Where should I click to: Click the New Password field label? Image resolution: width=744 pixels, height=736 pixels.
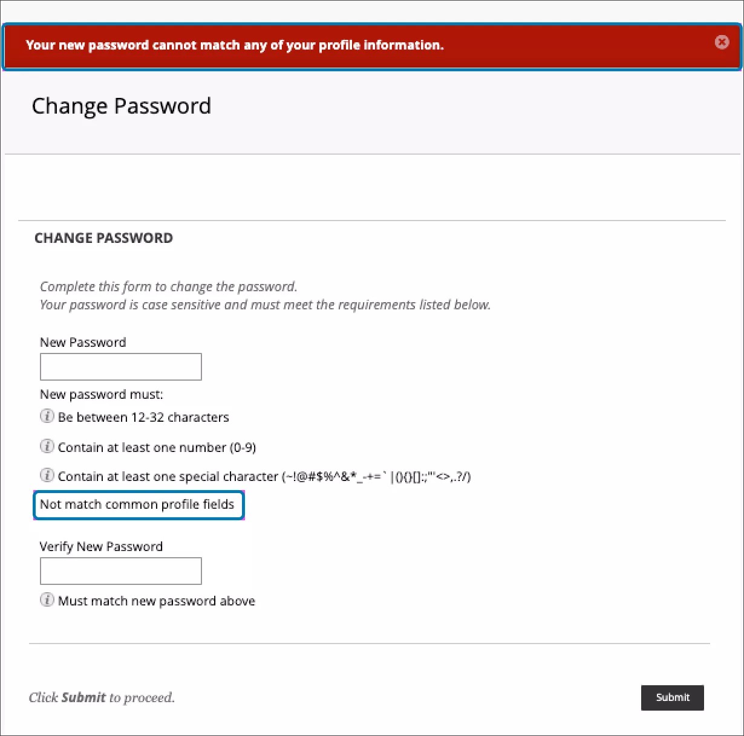[x=83, y=342]
